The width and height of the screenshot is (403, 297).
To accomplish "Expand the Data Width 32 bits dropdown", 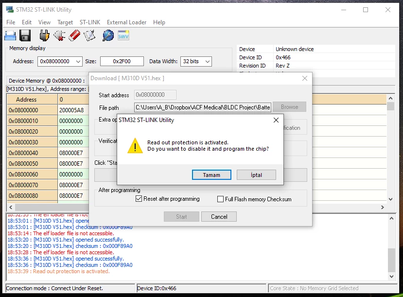I will 208,61.
